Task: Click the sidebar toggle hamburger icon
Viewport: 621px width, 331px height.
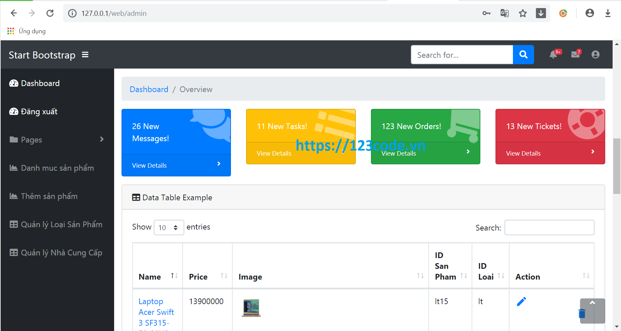Action: [x=85, y=54]
